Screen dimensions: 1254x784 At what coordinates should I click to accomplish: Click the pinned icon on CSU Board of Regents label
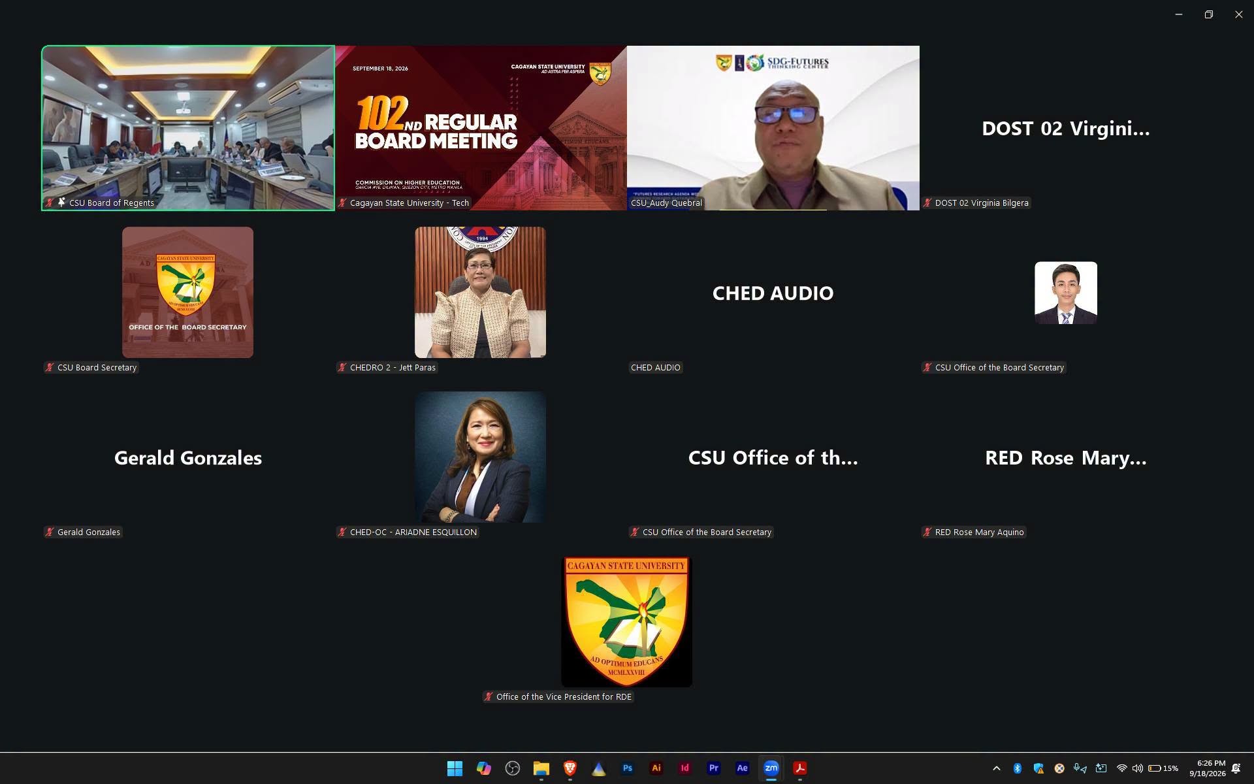pyautogui.click(x=62, y=203)
